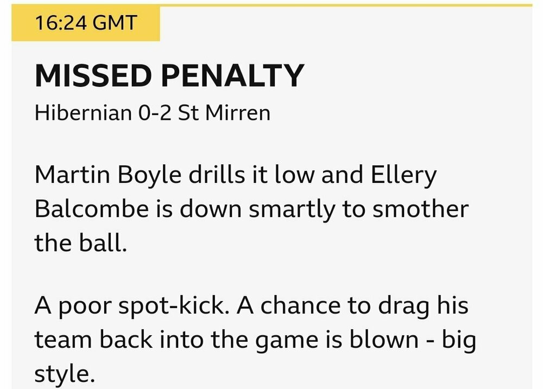Click the word PENALTY in the headline
543x389 pixels.
tap(232, 76)
